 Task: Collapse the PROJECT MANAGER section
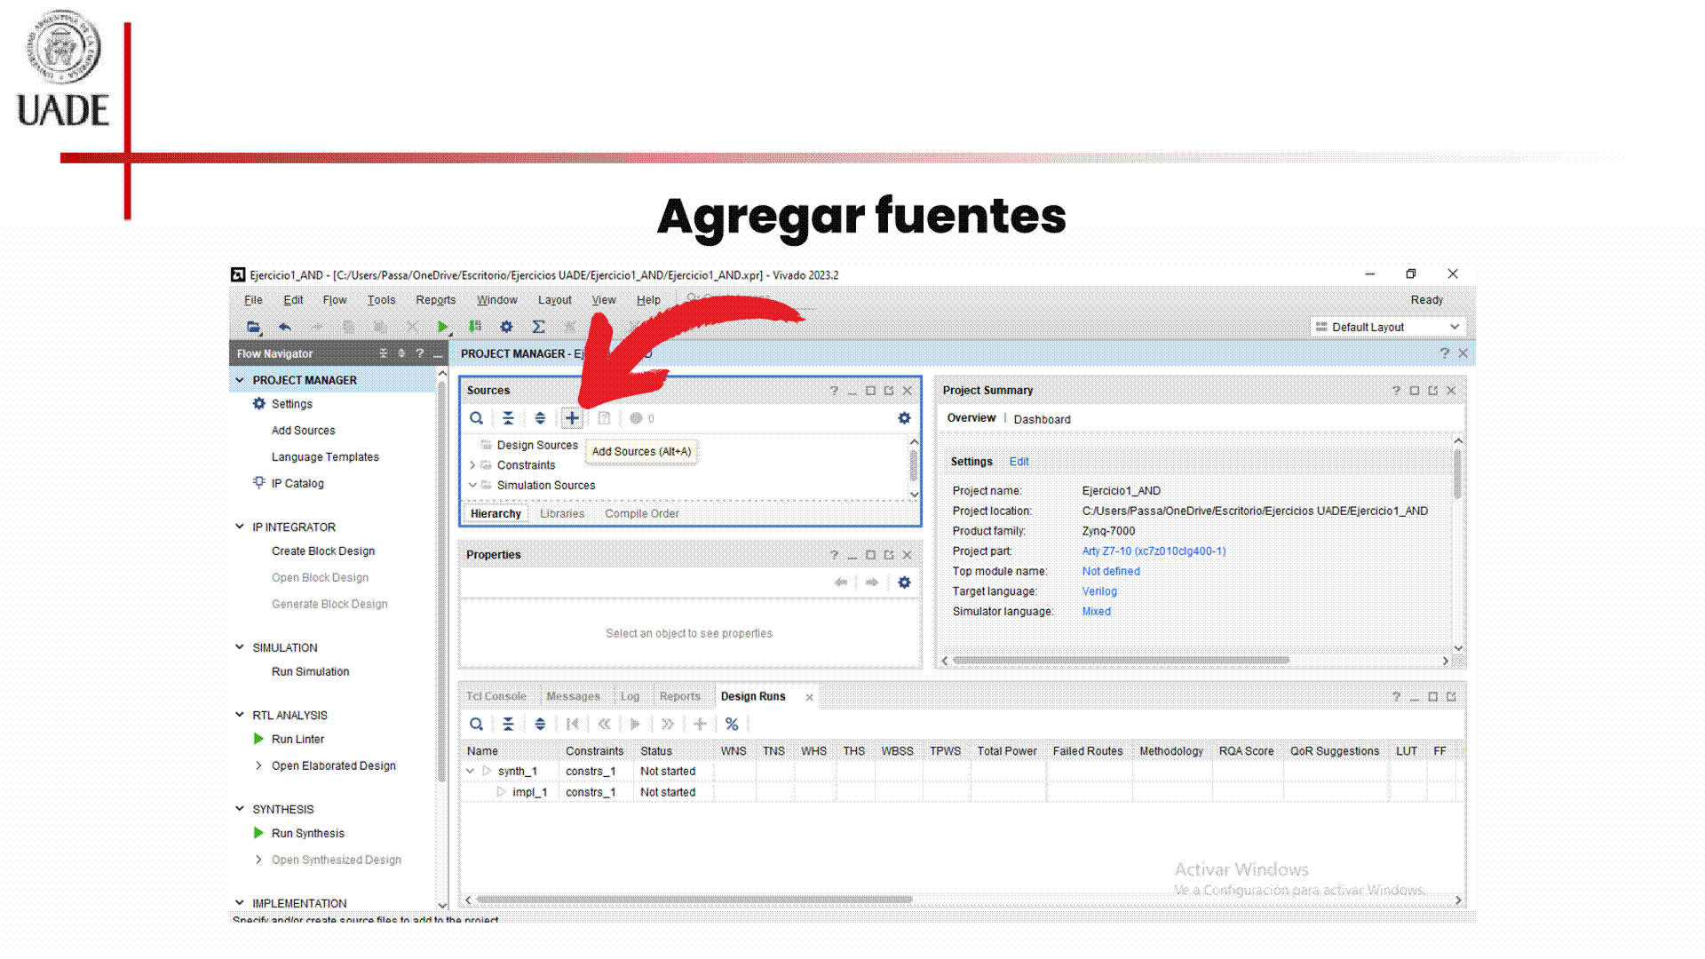(x=240, y=380)
